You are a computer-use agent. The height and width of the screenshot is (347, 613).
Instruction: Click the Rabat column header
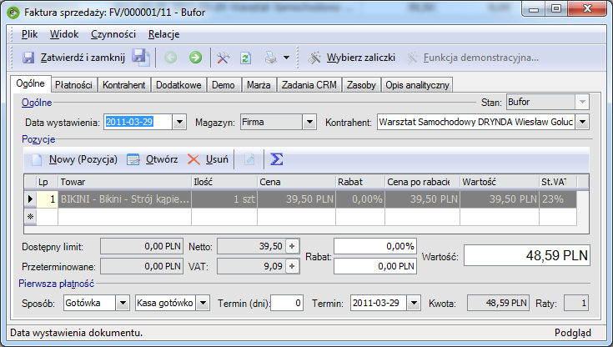(x=360, y=182)
